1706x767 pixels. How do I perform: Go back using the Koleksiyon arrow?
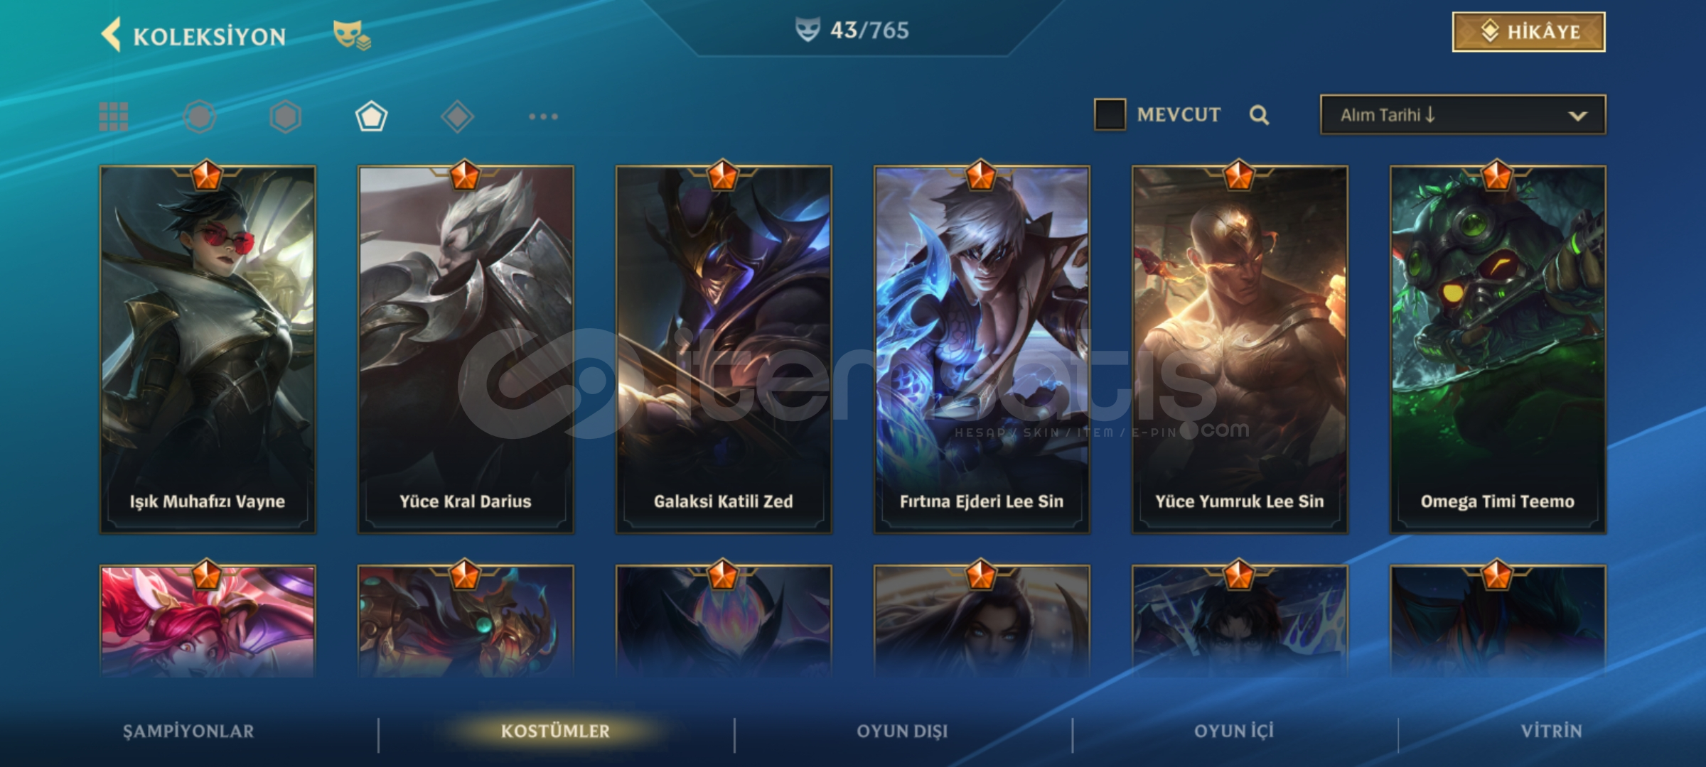coord(112,35)
